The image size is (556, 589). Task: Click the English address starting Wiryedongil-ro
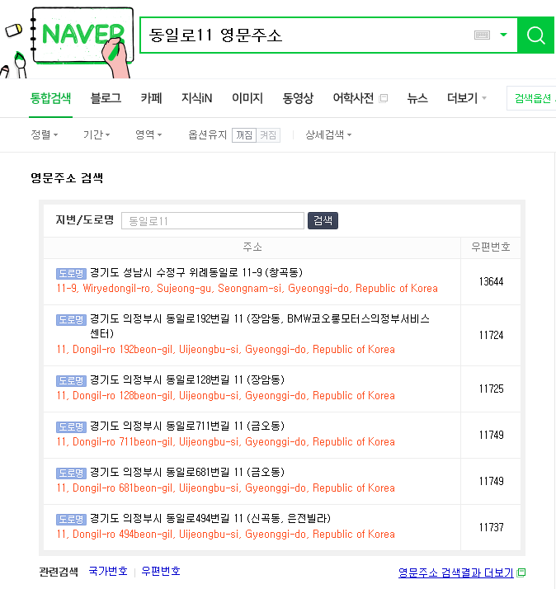247,289
